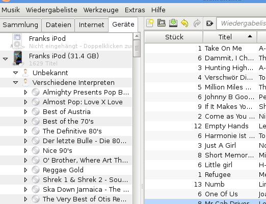Select the Refugee track

coord(205,175)
